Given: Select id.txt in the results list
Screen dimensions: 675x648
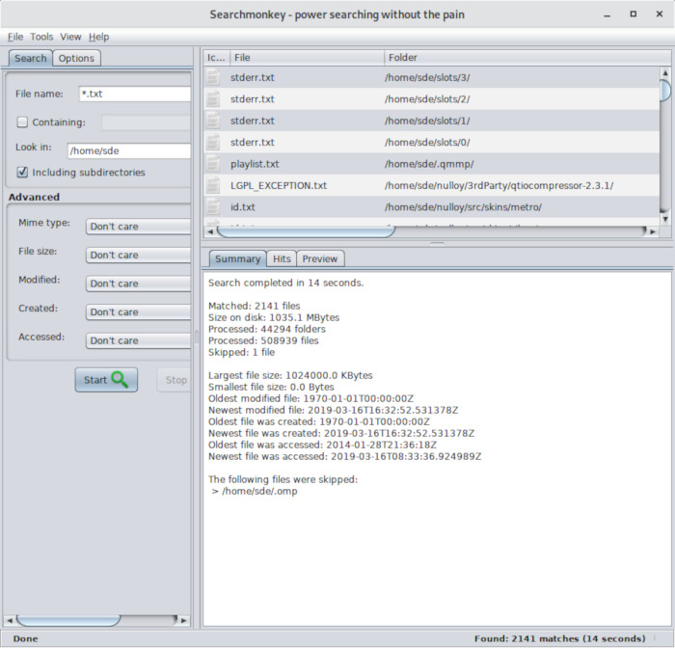Looking at the screenshot, I should (242, 207).
